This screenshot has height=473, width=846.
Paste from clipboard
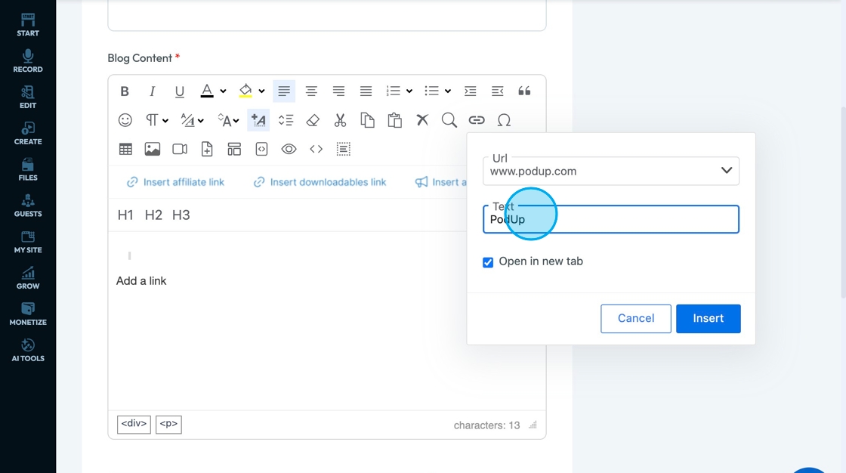(395, 120)
